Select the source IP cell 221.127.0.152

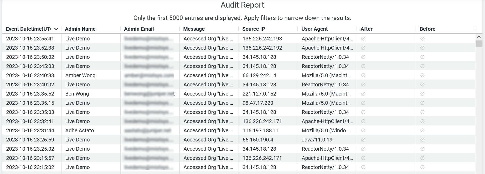259,94
